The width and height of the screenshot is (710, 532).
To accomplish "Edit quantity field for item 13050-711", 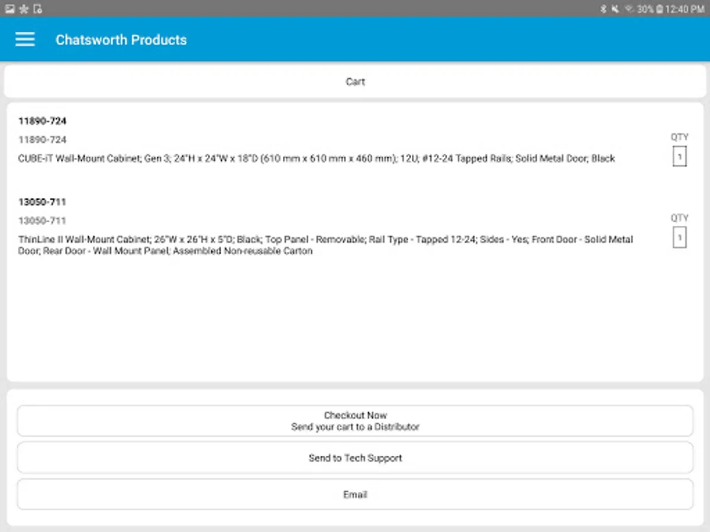I will pyautogui.click(x=679, y=238).
